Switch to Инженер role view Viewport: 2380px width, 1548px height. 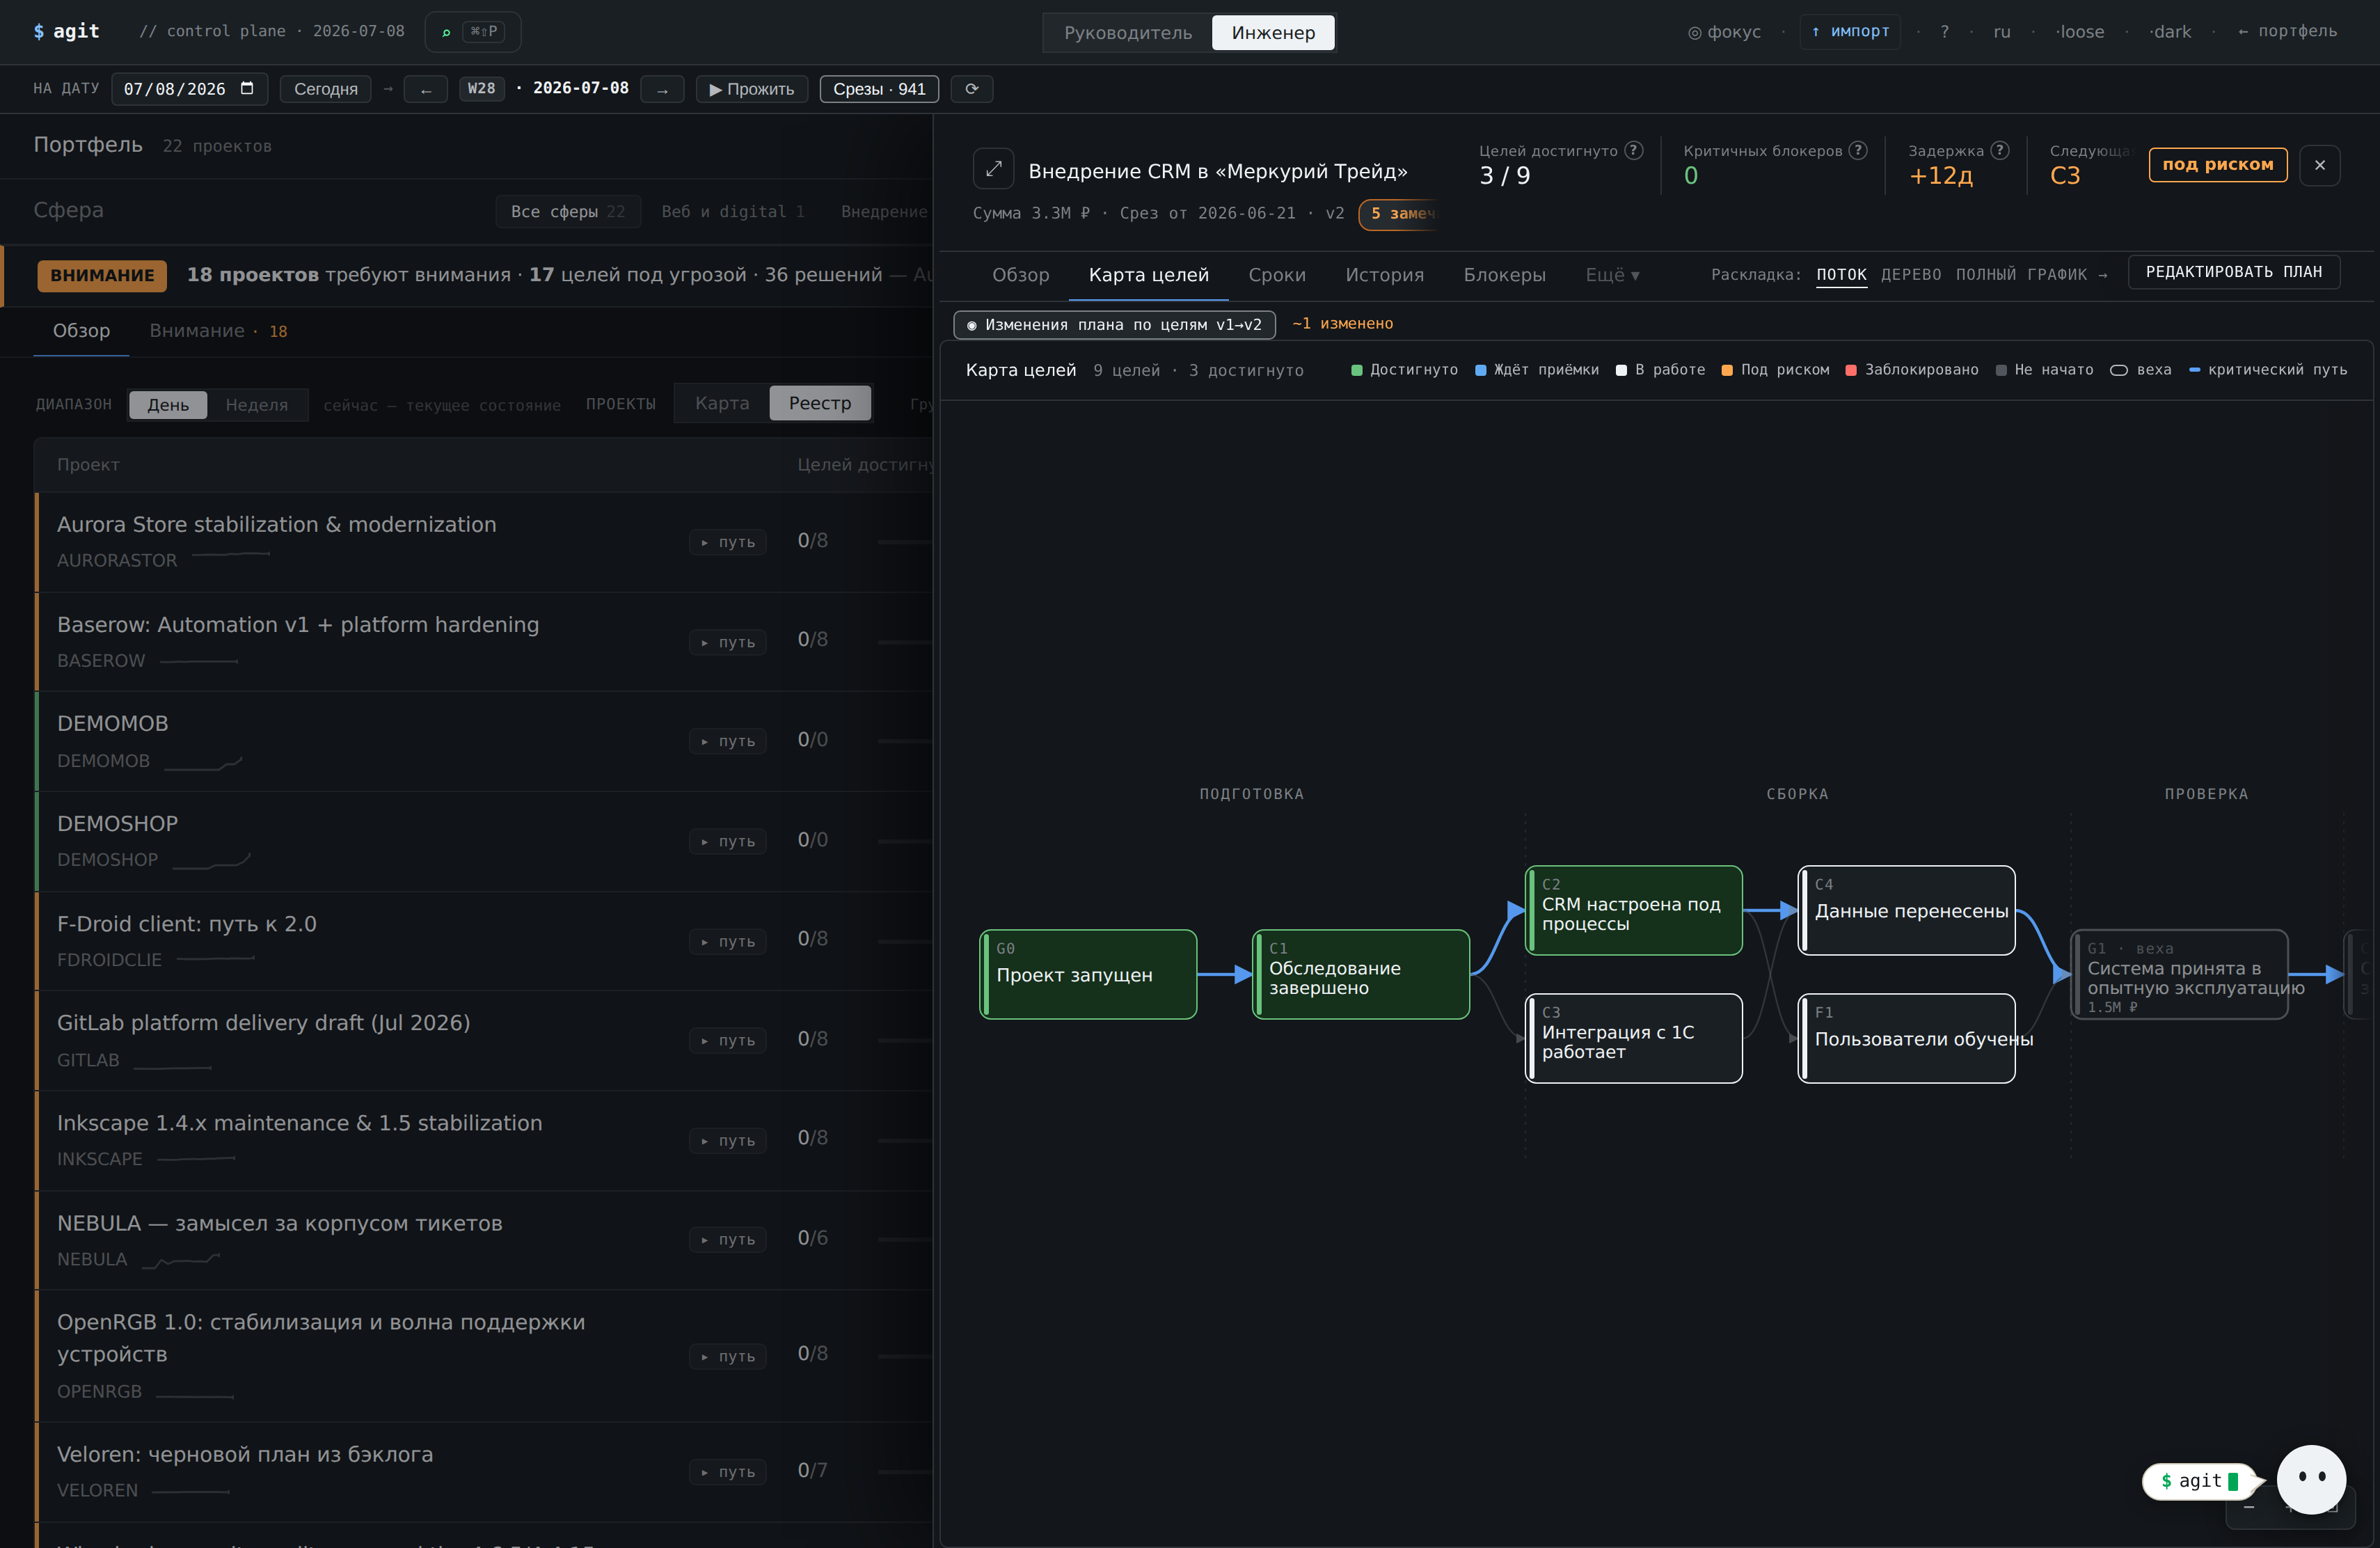click(x=1273, y=33)
